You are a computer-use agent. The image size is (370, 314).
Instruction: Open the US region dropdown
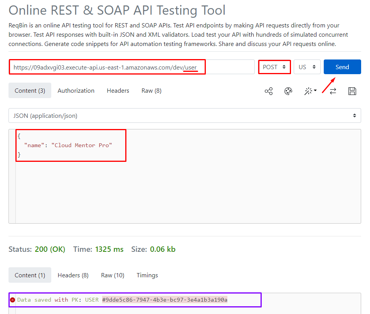tap(307, 67)
